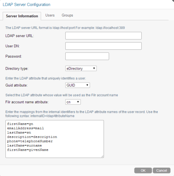Viewport: 174px width, 176px height.
Task: Confirm settings with the OK button
Action: point(143,171)
